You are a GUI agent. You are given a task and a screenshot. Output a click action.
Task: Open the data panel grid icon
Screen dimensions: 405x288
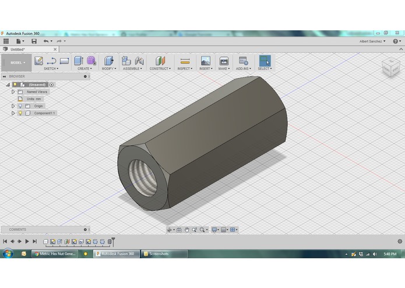click(x=6, y=41)
